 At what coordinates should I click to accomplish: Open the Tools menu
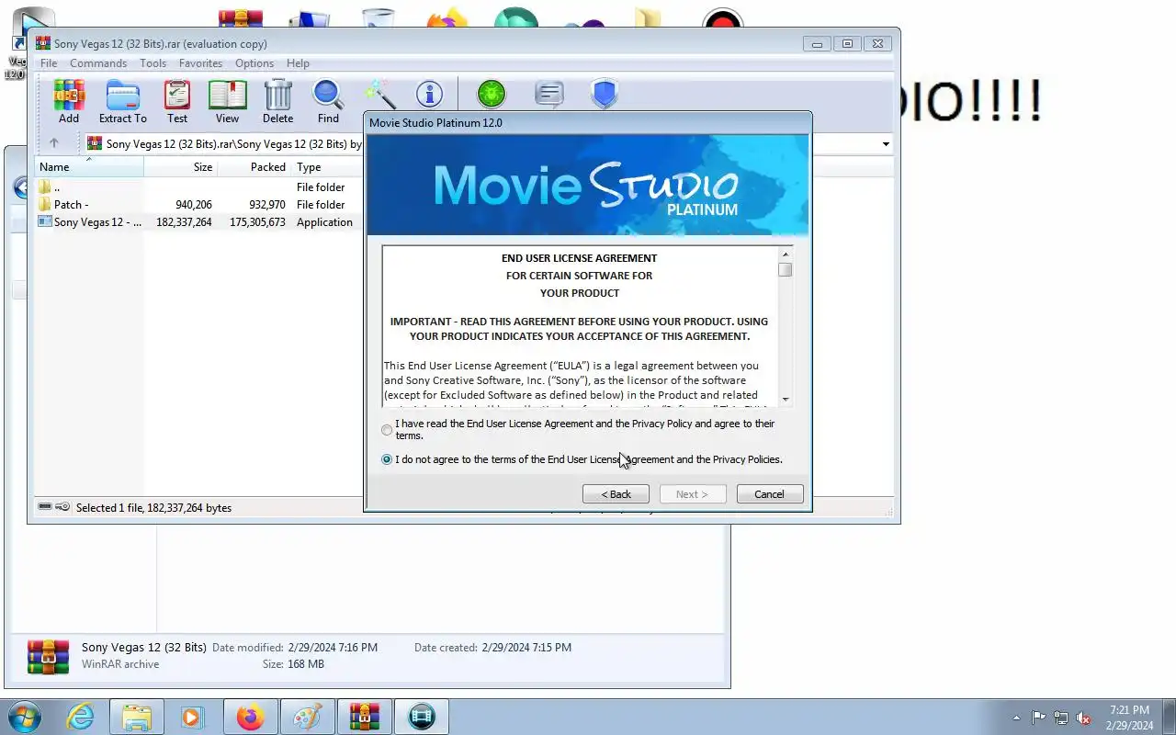click(x=153, y=63)
